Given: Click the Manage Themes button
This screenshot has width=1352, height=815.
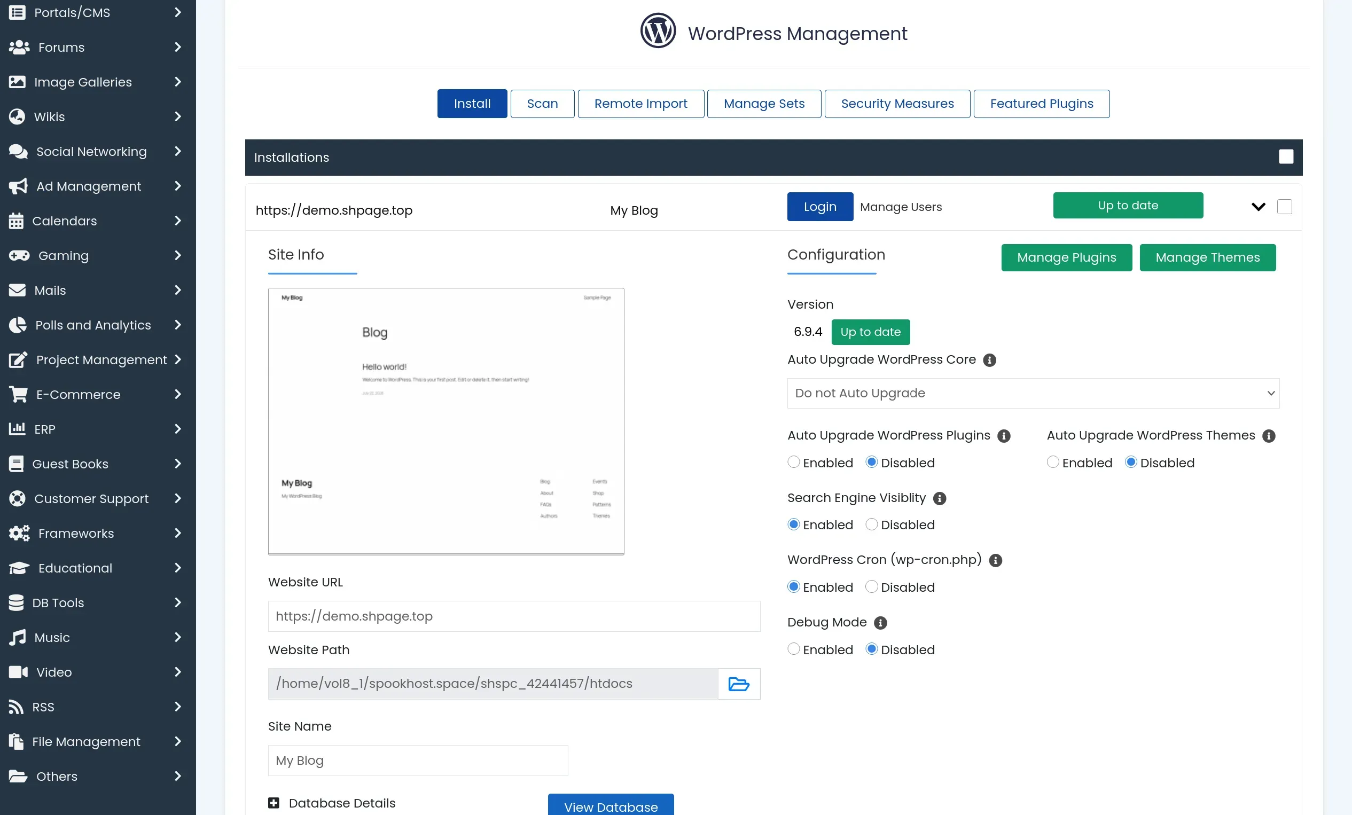Looking at the screenshot, I should 1207,258.
